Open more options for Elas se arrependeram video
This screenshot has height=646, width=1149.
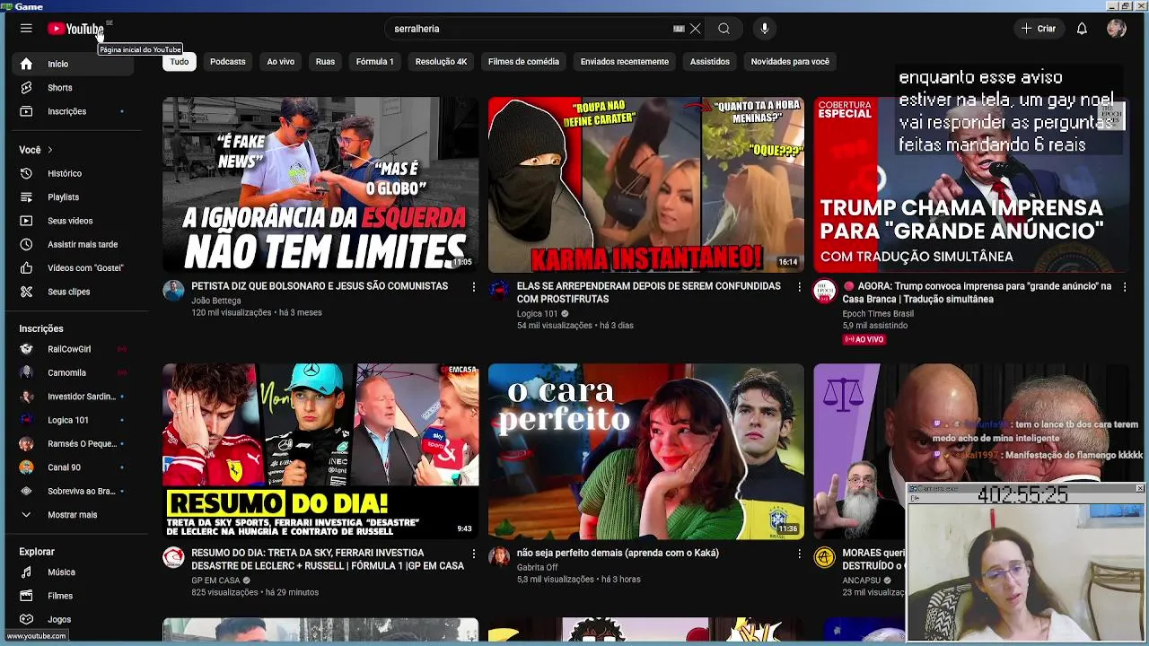(799, 287)
